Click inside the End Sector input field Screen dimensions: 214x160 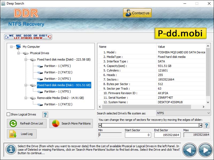pos(167,135)
